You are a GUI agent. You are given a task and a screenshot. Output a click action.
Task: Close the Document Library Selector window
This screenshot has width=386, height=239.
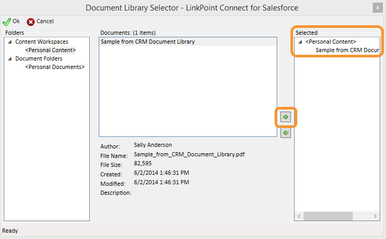tap(378, 8)
